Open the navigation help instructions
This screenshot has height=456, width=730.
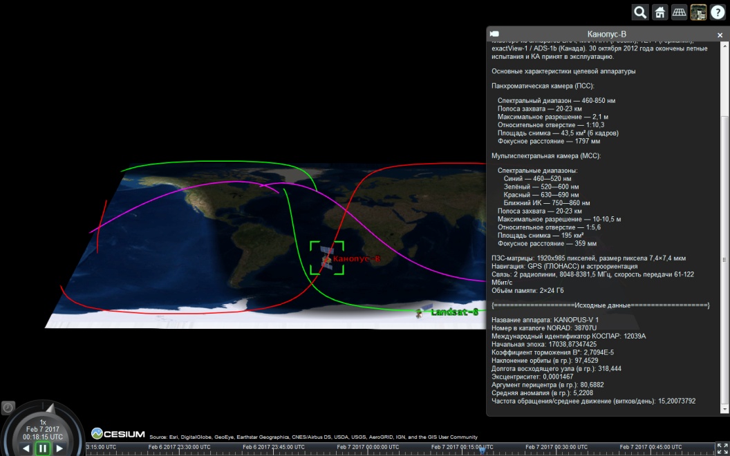pyautogui.click(x=718, y=12)
